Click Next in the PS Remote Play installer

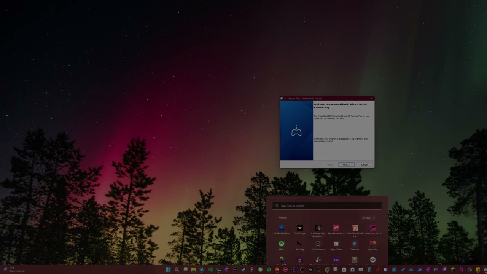(346, 164)
